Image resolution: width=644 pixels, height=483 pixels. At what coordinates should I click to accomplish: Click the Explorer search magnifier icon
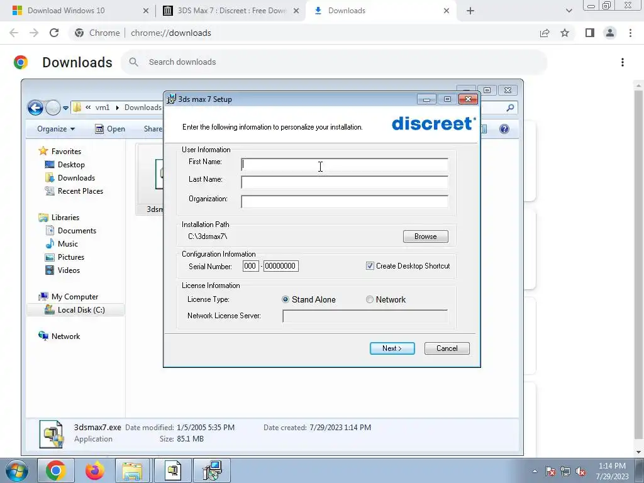(x=510, y=108)
